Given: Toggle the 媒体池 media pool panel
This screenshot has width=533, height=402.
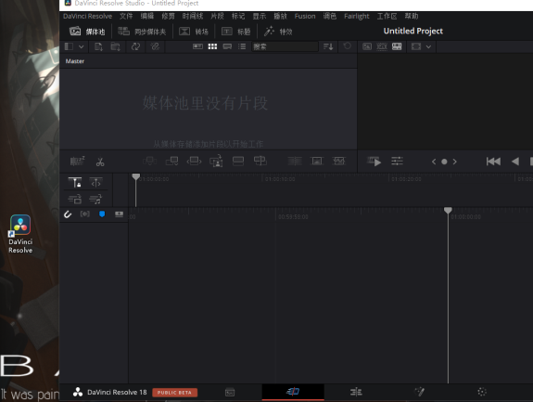Looking at the screenshot, I should (x=87, y=32).
